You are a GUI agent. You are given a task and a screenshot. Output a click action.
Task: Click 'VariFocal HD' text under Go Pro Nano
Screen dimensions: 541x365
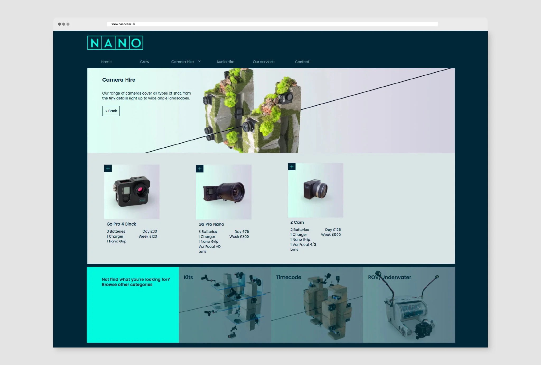point(209,246)
